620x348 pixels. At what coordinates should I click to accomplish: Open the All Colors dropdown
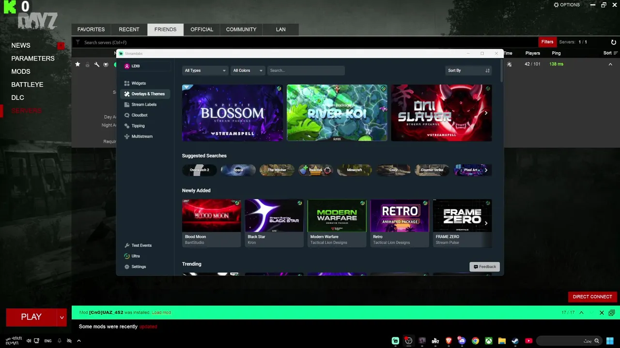pyautogui.click(x=248, y=71)
